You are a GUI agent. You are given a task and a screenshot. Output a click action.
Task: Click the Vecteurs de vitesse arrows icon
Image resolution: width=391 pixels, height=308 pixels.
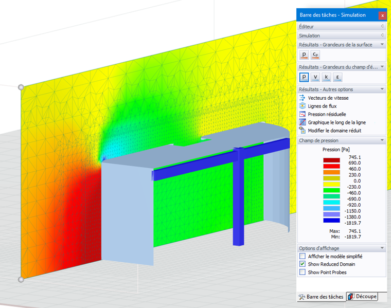(x=302, y=98)
